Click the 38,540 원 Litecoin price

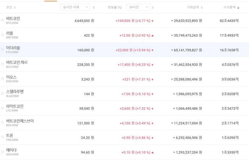tap(87, 109)
